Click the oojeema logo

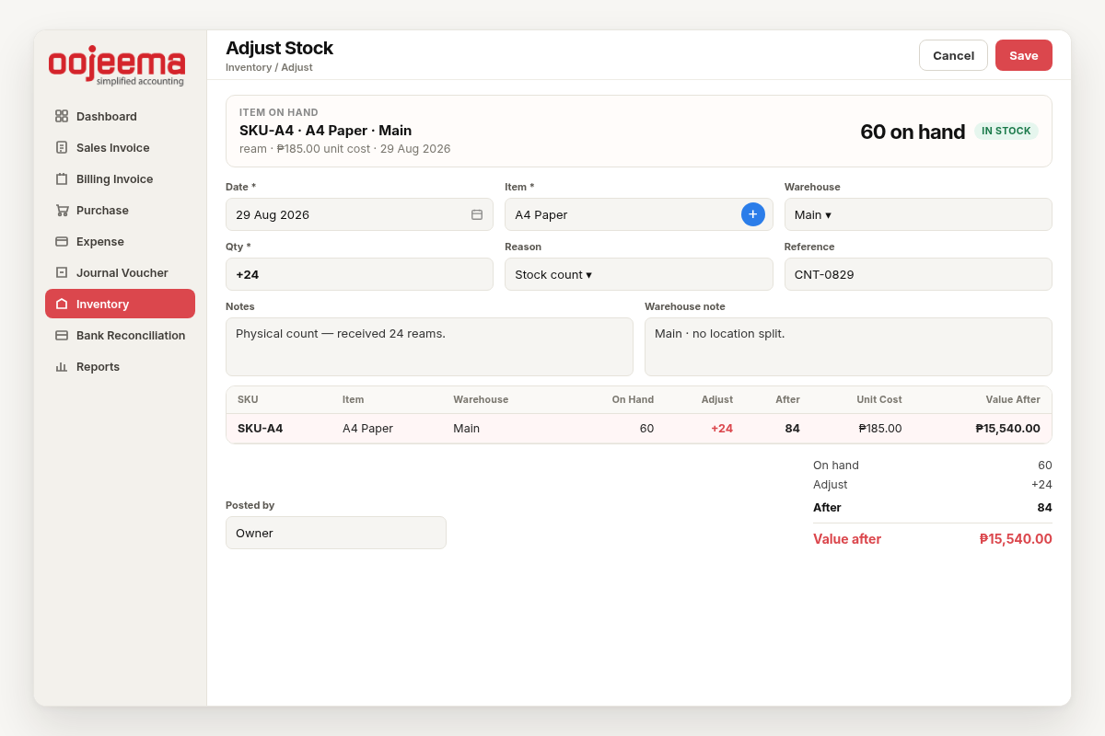pos(117,66)
